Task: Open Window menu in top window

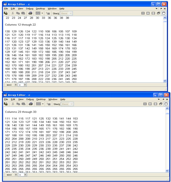Action: click(52, 8)
